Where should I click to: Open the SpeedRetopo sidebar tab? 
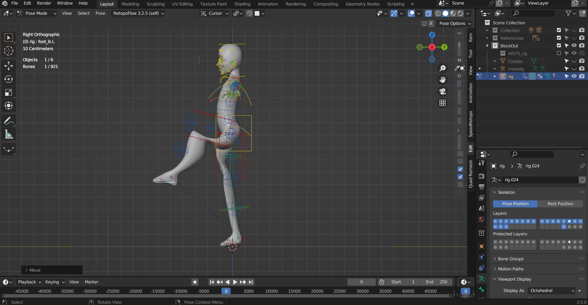(x=471, y=124)
